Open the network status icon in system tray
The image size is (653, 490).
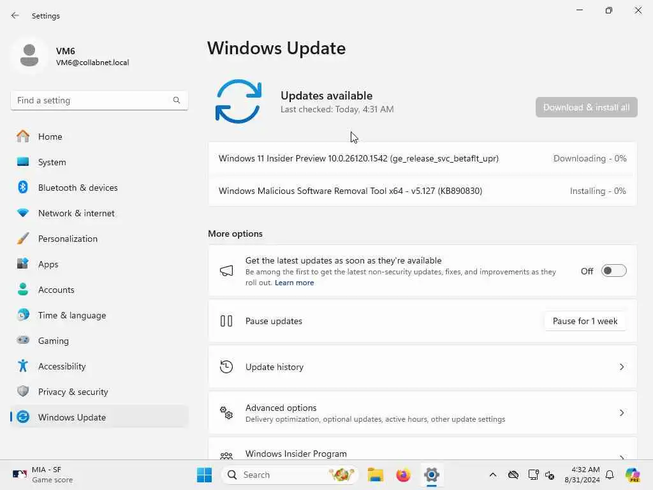(533, 475)
